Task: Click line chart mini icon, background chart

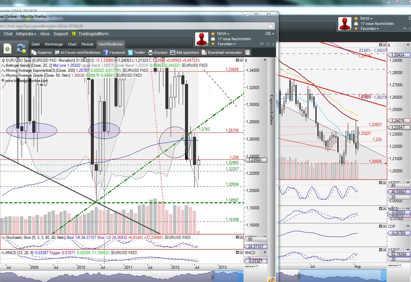Action: click(399, 265)
